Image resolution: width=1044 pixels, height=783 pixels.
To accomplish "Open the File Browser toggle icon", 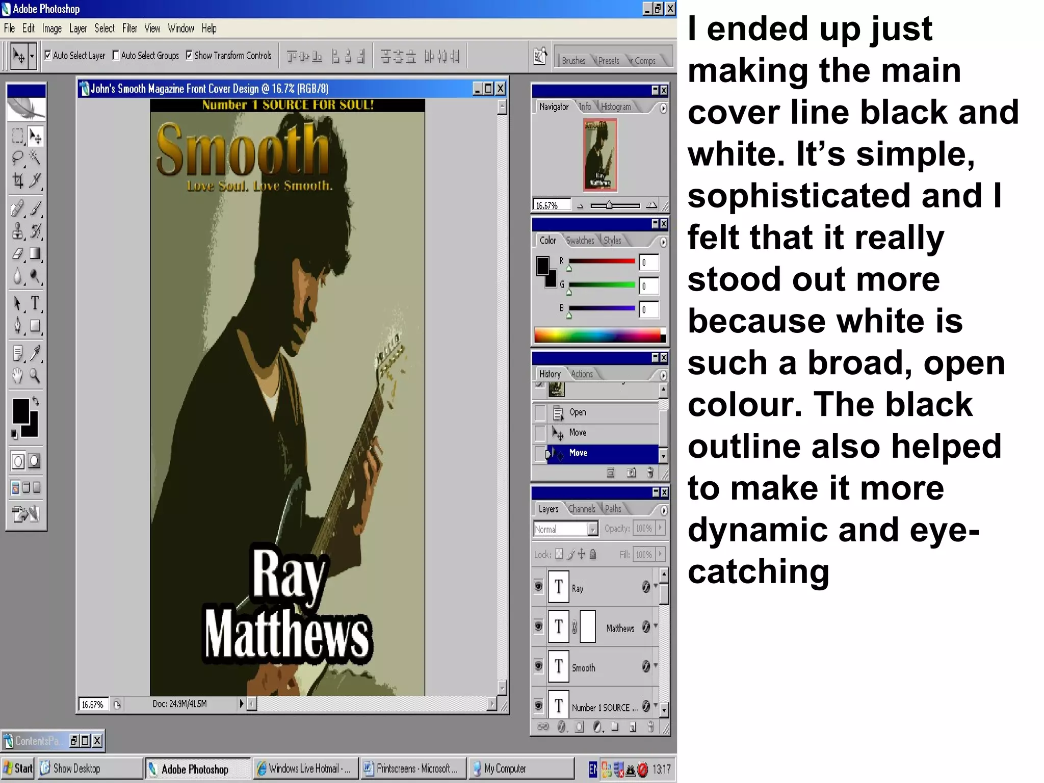I will tap(540, 56).
